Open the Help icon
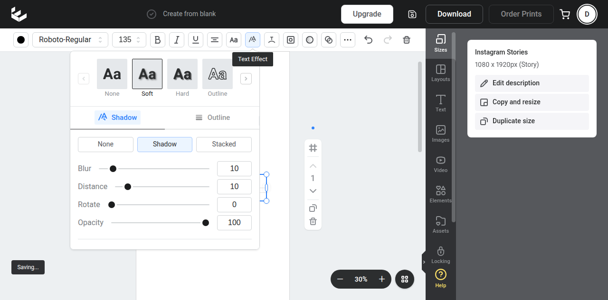 (441, 279)
